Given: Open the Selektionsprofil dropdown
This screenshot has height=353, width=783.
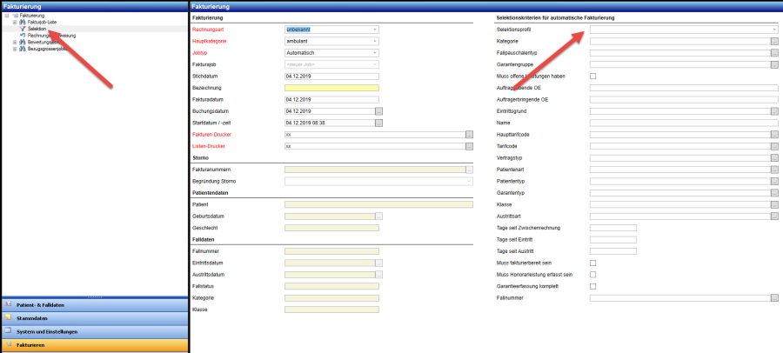Looking at the screenshot, I should tap(774, 30).
